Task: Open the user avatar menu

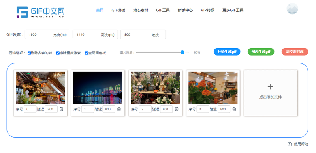Action: (x=292, y=9)
